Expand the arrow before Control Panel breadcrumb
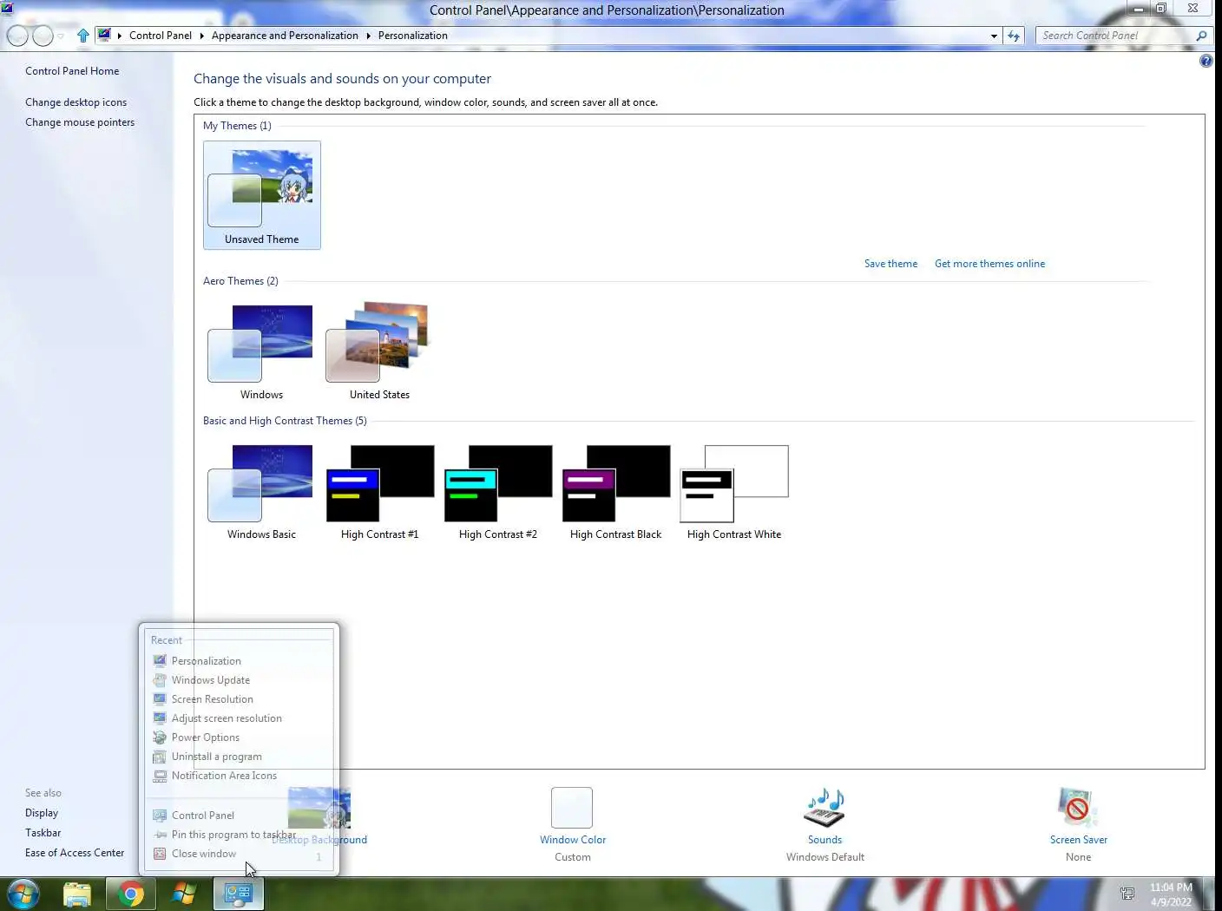 coord(120,36)
